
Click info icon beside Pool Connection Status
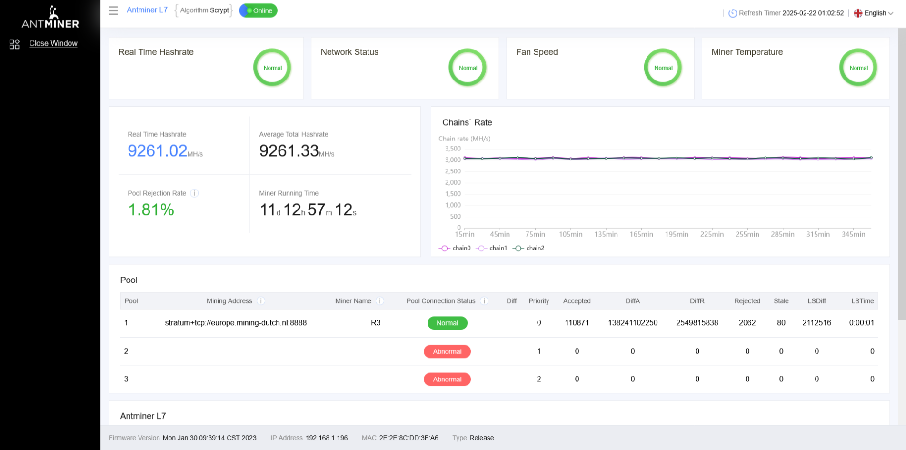(484, 301)
